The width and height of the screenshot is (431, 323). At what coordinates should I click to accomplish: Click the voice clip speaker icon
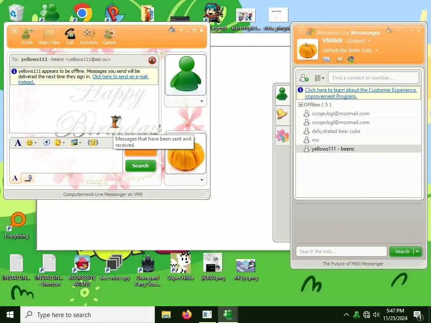pos(46,143)
